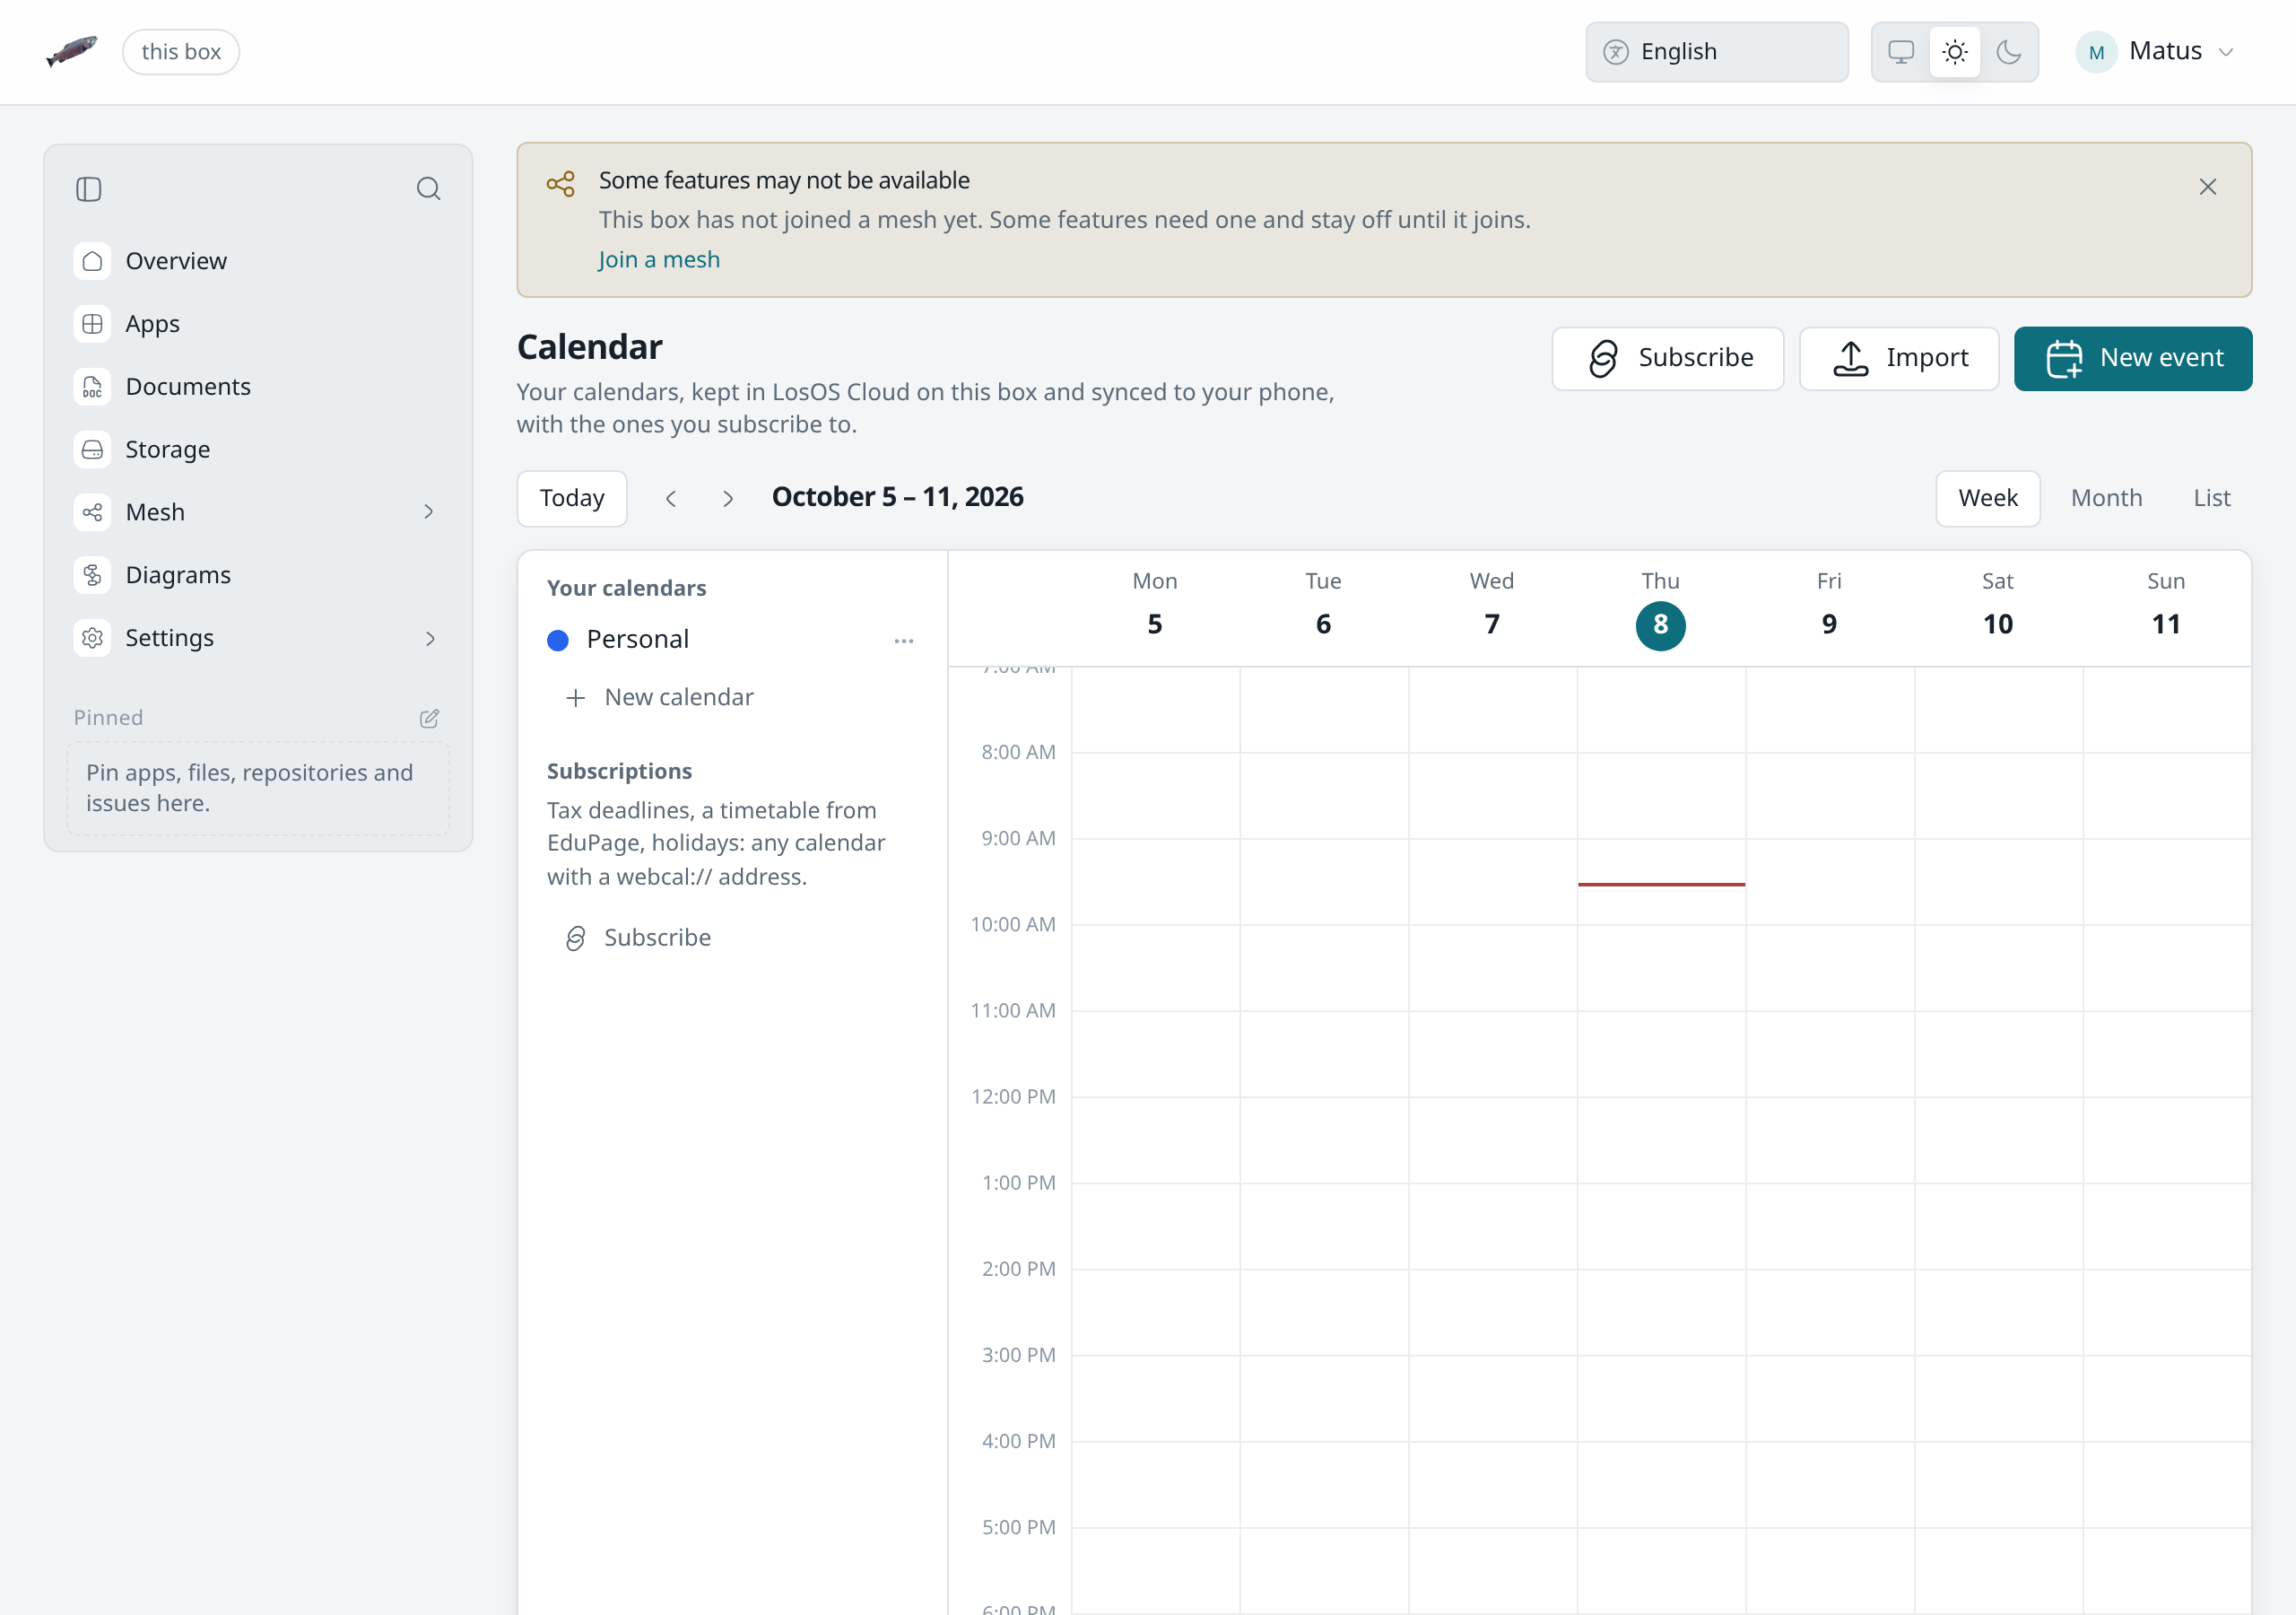The image size is (2296, 1615).
Task: Switch to Month view
Action: [2106, 498]
